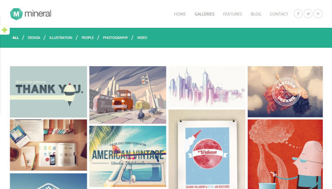
Task: Filter gallery by Video
Action: click(142, 38)
